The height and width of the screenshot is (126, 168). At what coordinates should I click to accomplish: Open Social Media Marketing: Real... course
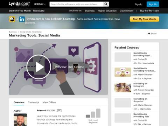[142, 54]
